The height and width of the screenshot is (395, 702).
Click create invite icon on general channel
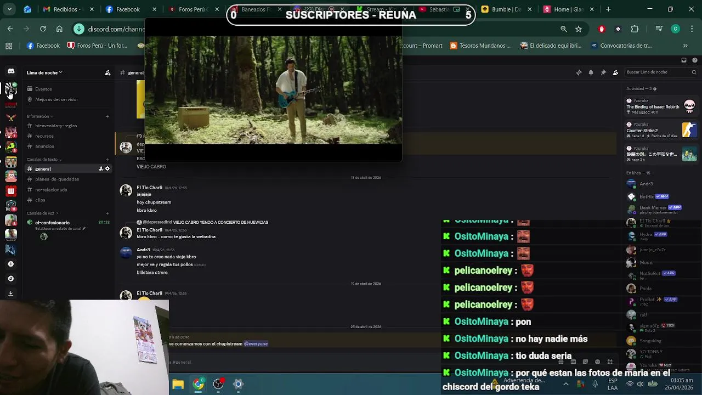(x=101, y=169)
